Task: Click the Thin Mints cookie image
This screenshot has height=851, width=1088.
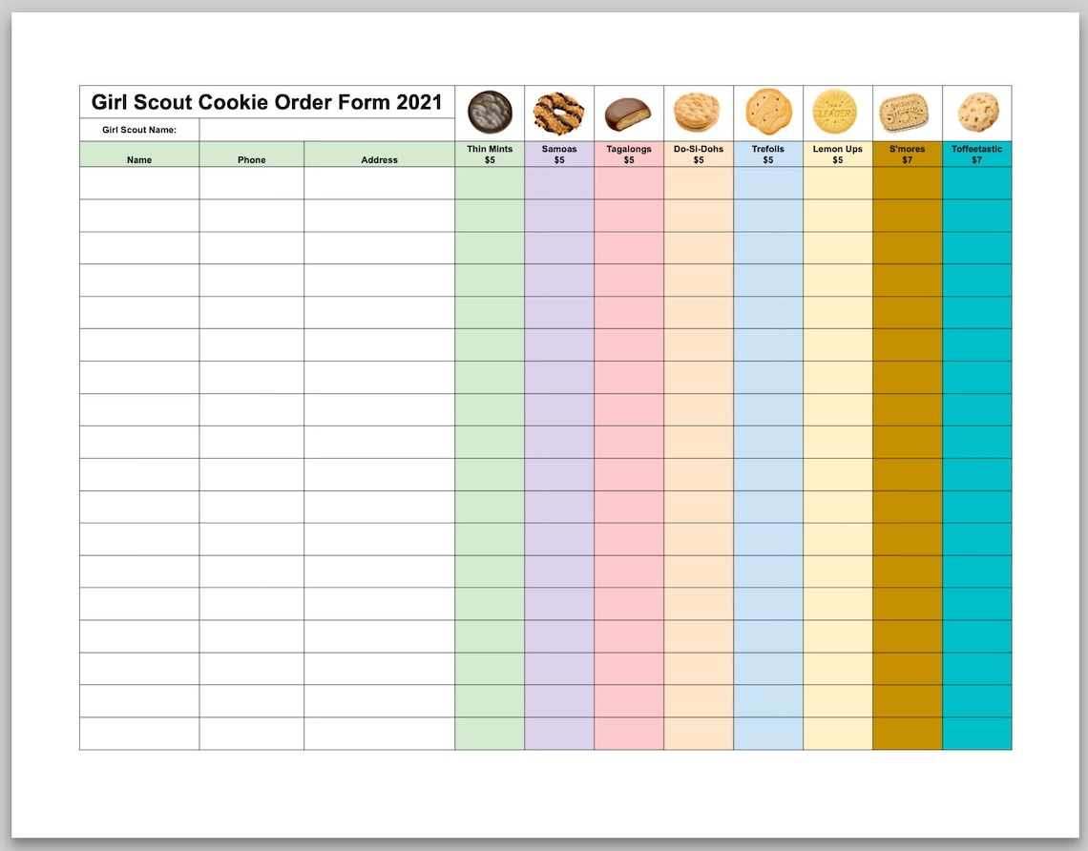Action: click(x=490, y=113)
